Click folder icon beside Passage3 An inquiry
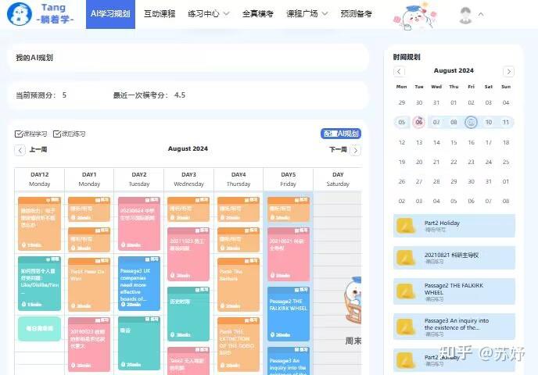Screen dimensions: 538x375 [x=406, y=327]
